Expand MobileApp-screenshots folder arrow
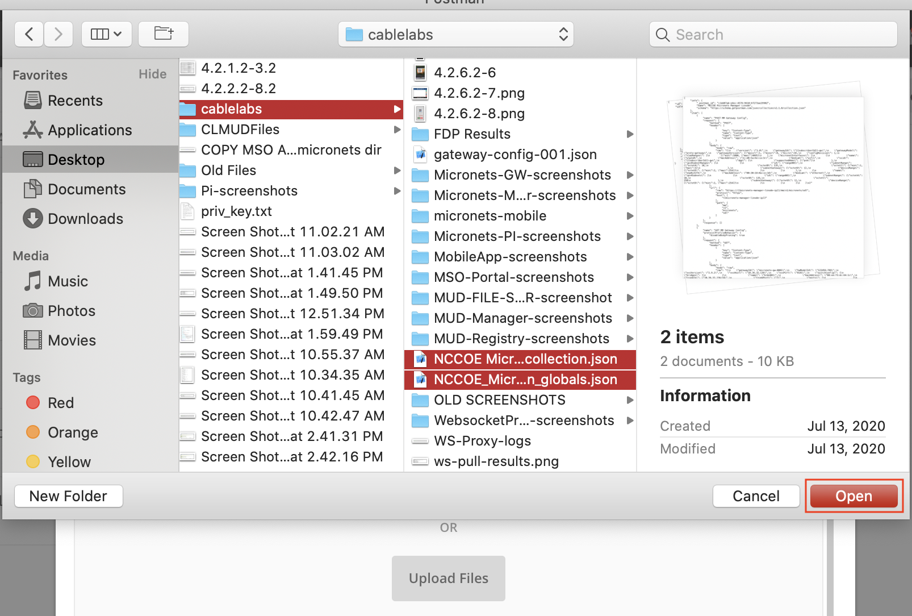 click(x=630, y=257)
